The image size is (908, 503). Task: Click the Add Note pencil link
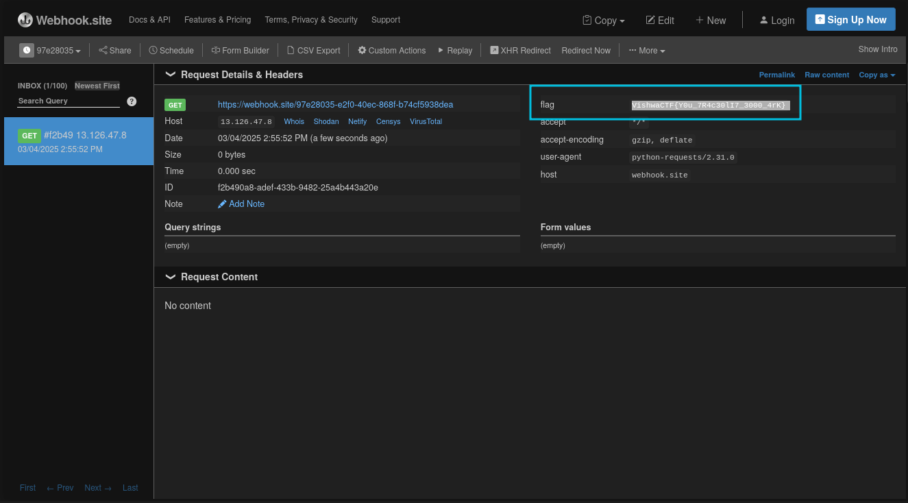point(241,204)
